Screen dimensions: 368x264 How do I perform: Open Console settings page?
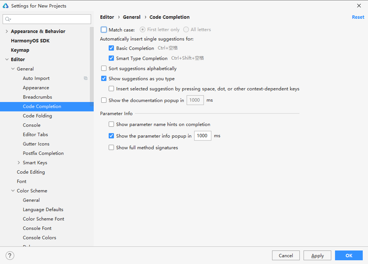(32, 125)
